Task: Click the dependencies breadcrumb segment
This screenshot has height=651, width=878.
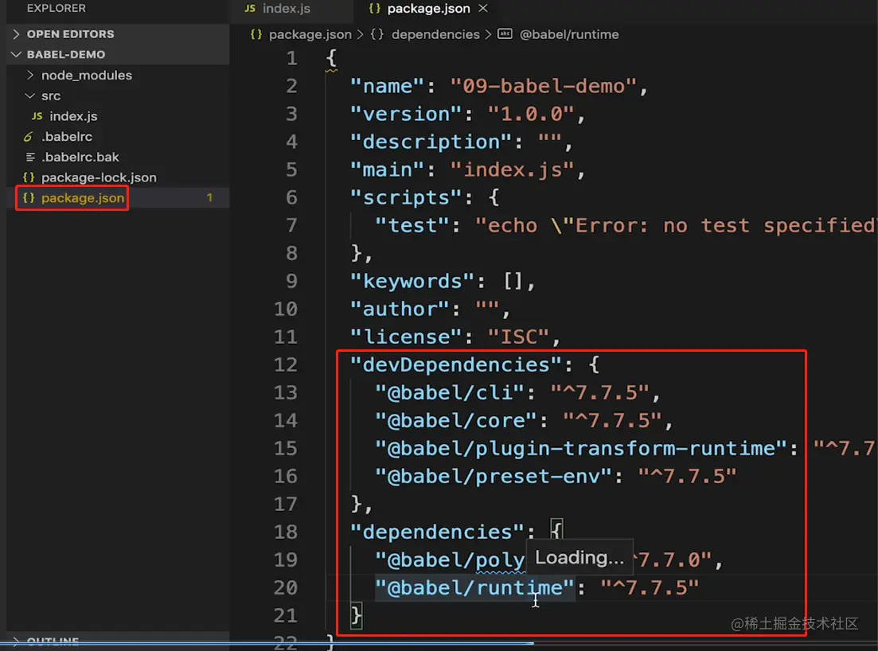Action: tap(435, 35)
